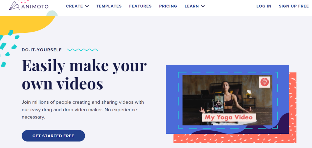Image resolution: width=312 pixels, height=148 pixels.
Task: Click the yoga video preview thumbnail
Action: (227, 100)
